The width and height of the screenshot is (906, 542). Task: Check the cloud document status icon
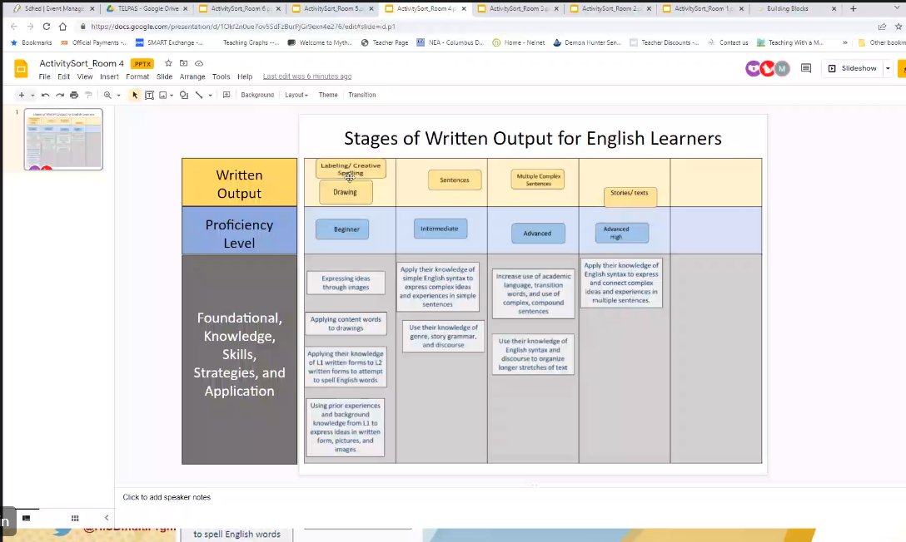click(199, 63)
